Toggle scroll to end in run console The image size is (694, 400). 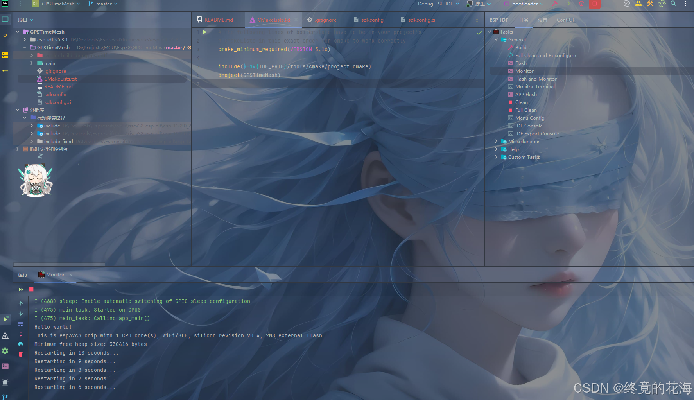[x=21, y=334]
